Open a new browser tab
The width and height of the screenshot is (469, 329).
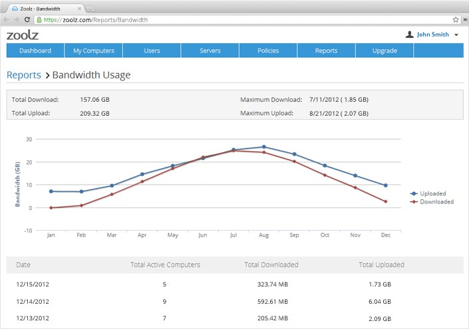tap(90, 9)
